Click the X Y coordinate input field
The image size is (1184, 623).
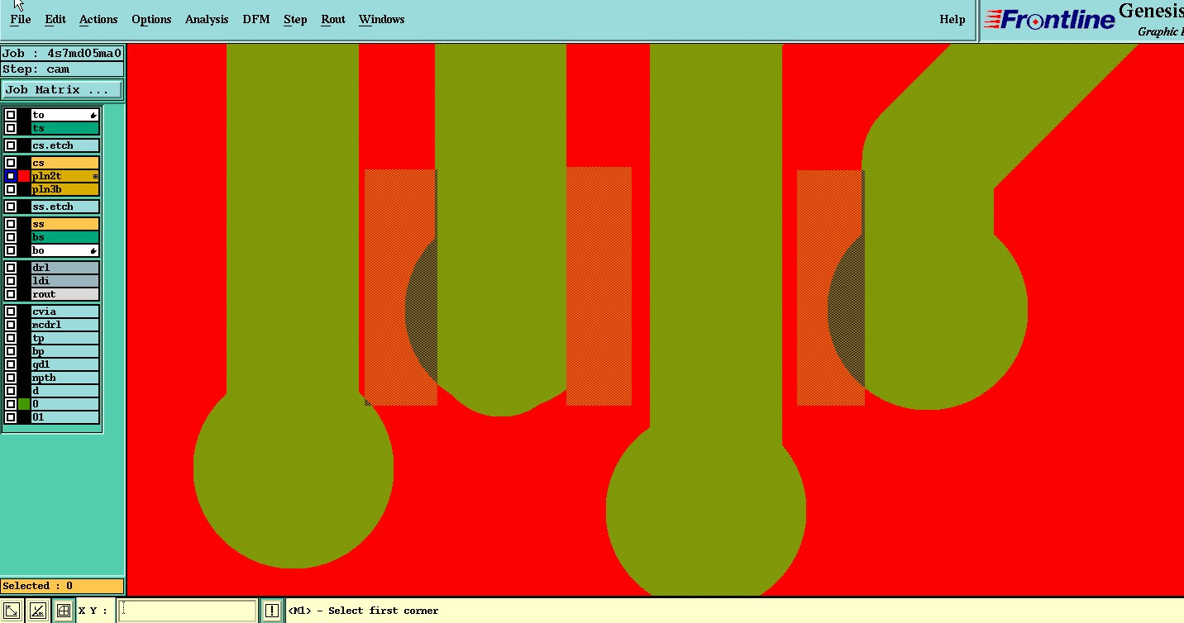tap(187, 611)
